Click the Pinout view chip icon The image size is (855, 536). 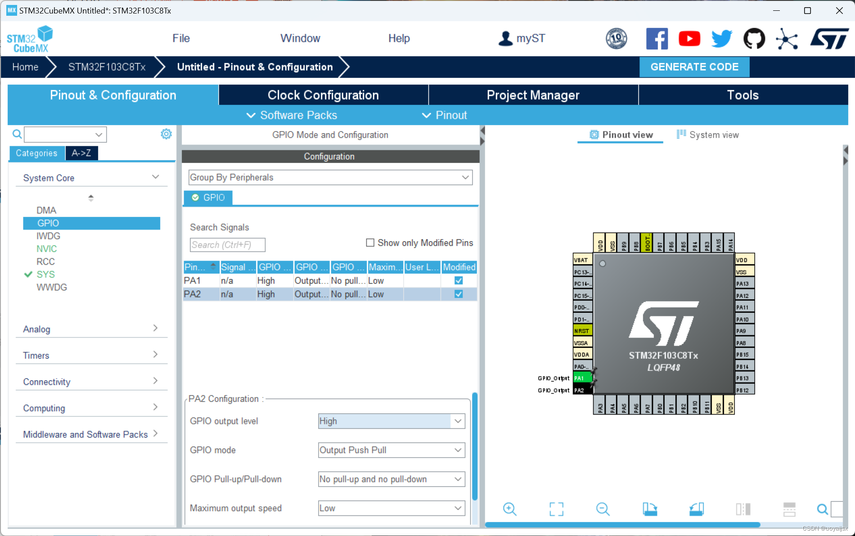point(594,135)
